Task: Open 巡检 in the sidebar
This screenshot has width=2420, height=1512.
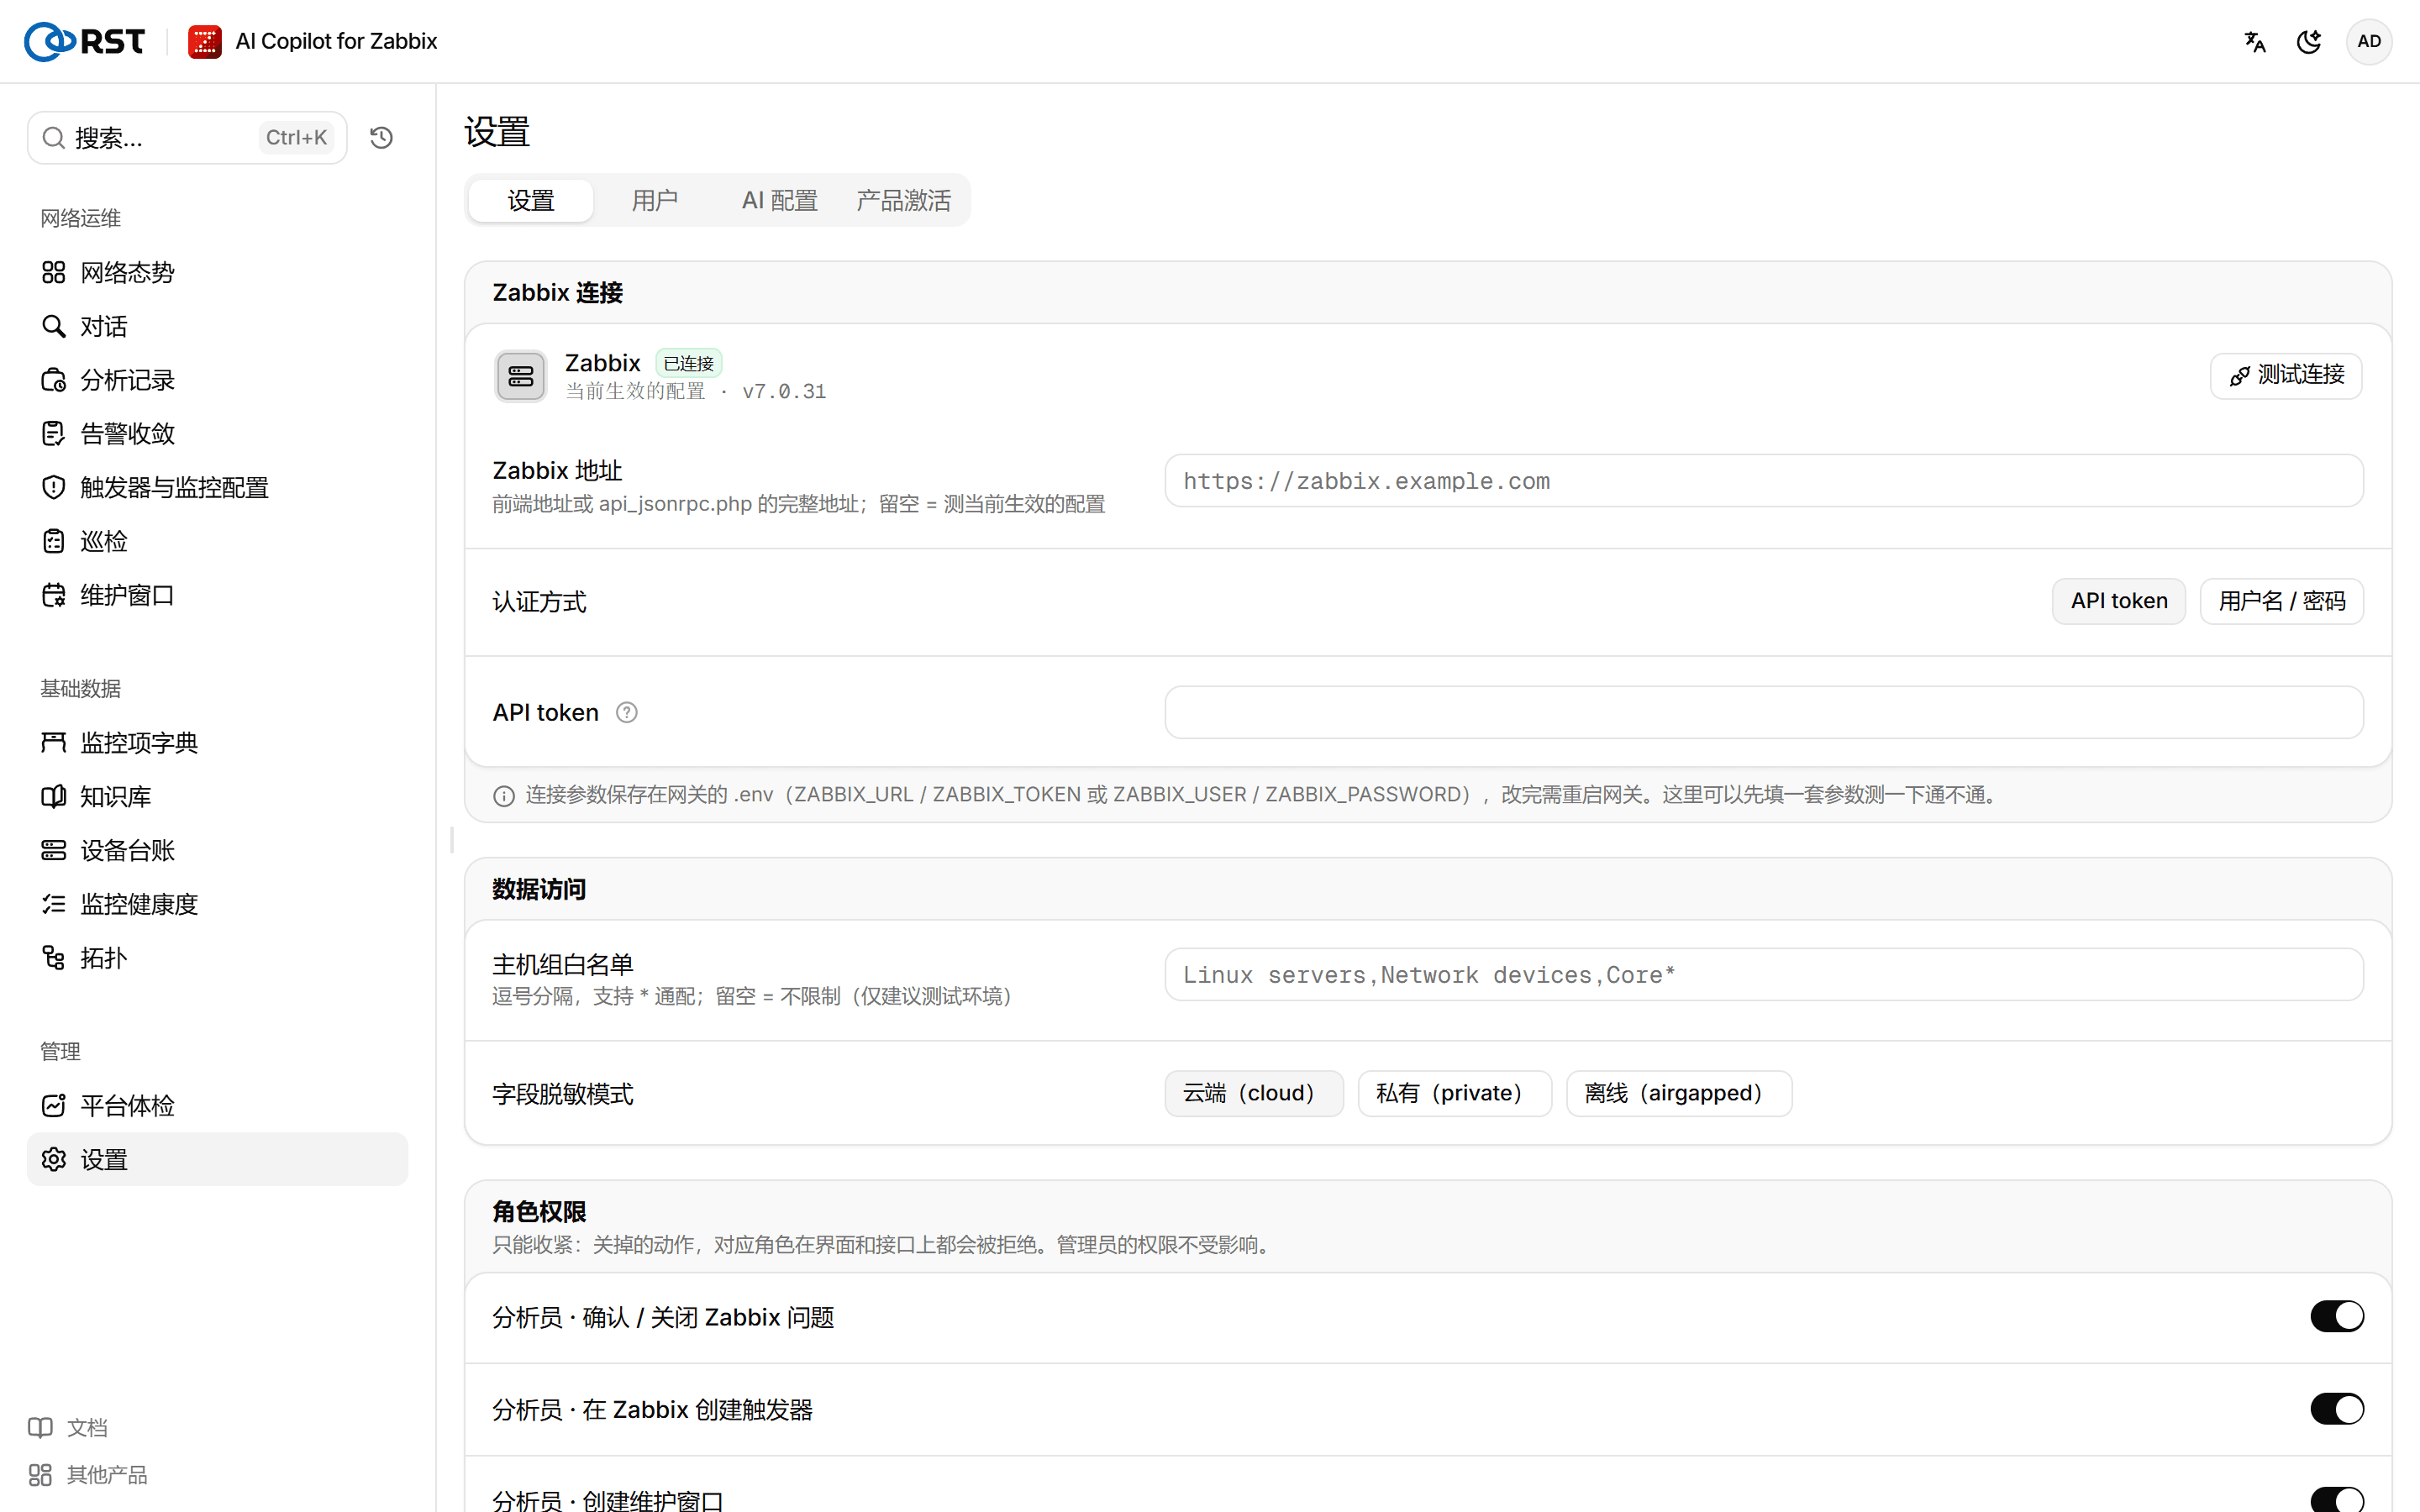Action: pos(217,541)
